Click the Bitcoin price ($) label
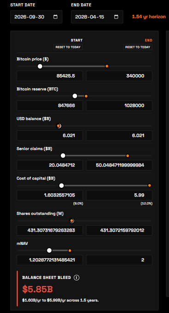The width and height of the screenshot is (169, 313). click(33, 59)
